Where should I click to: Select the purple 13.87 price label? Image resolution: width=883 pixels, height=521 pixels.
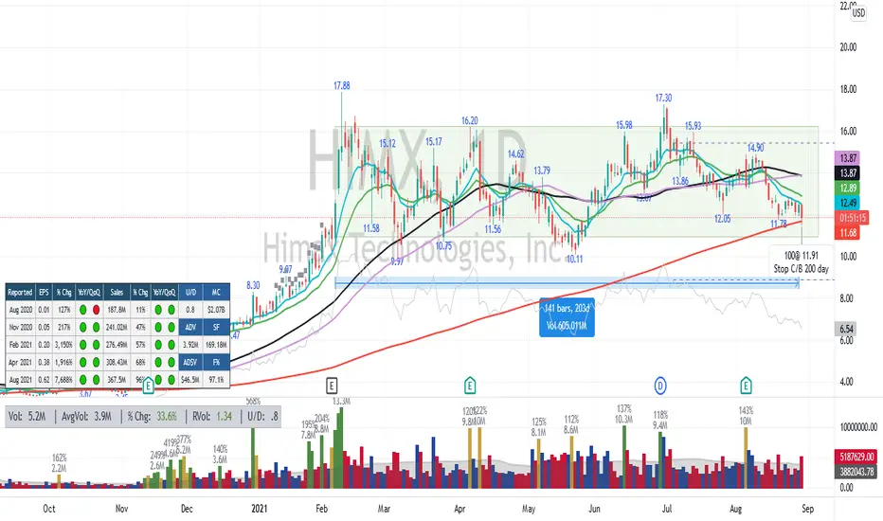(x=848, y=159)
